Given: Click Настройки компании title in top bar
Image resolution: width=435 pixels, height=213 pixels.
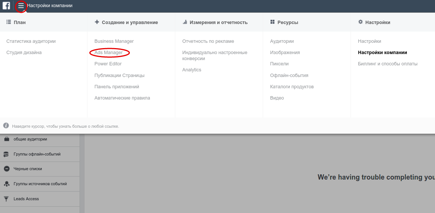Looking at the screenshot, I should (50, 6).
